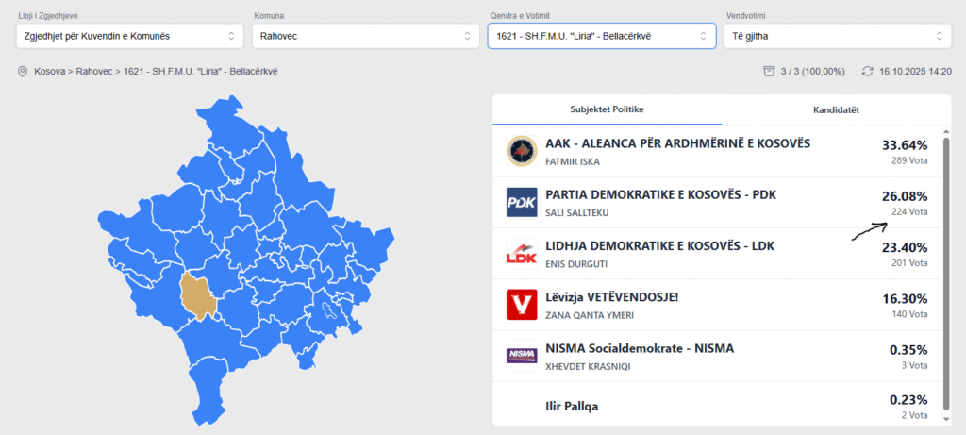Expand the Vendvotimi dropdown
Viewport: 966px width, 435px height.
(x=836, y=36)
